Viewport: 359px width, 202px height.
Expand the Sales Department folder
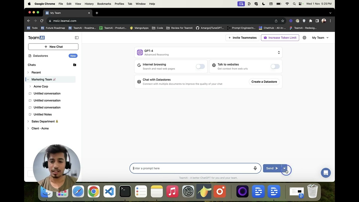28,121
